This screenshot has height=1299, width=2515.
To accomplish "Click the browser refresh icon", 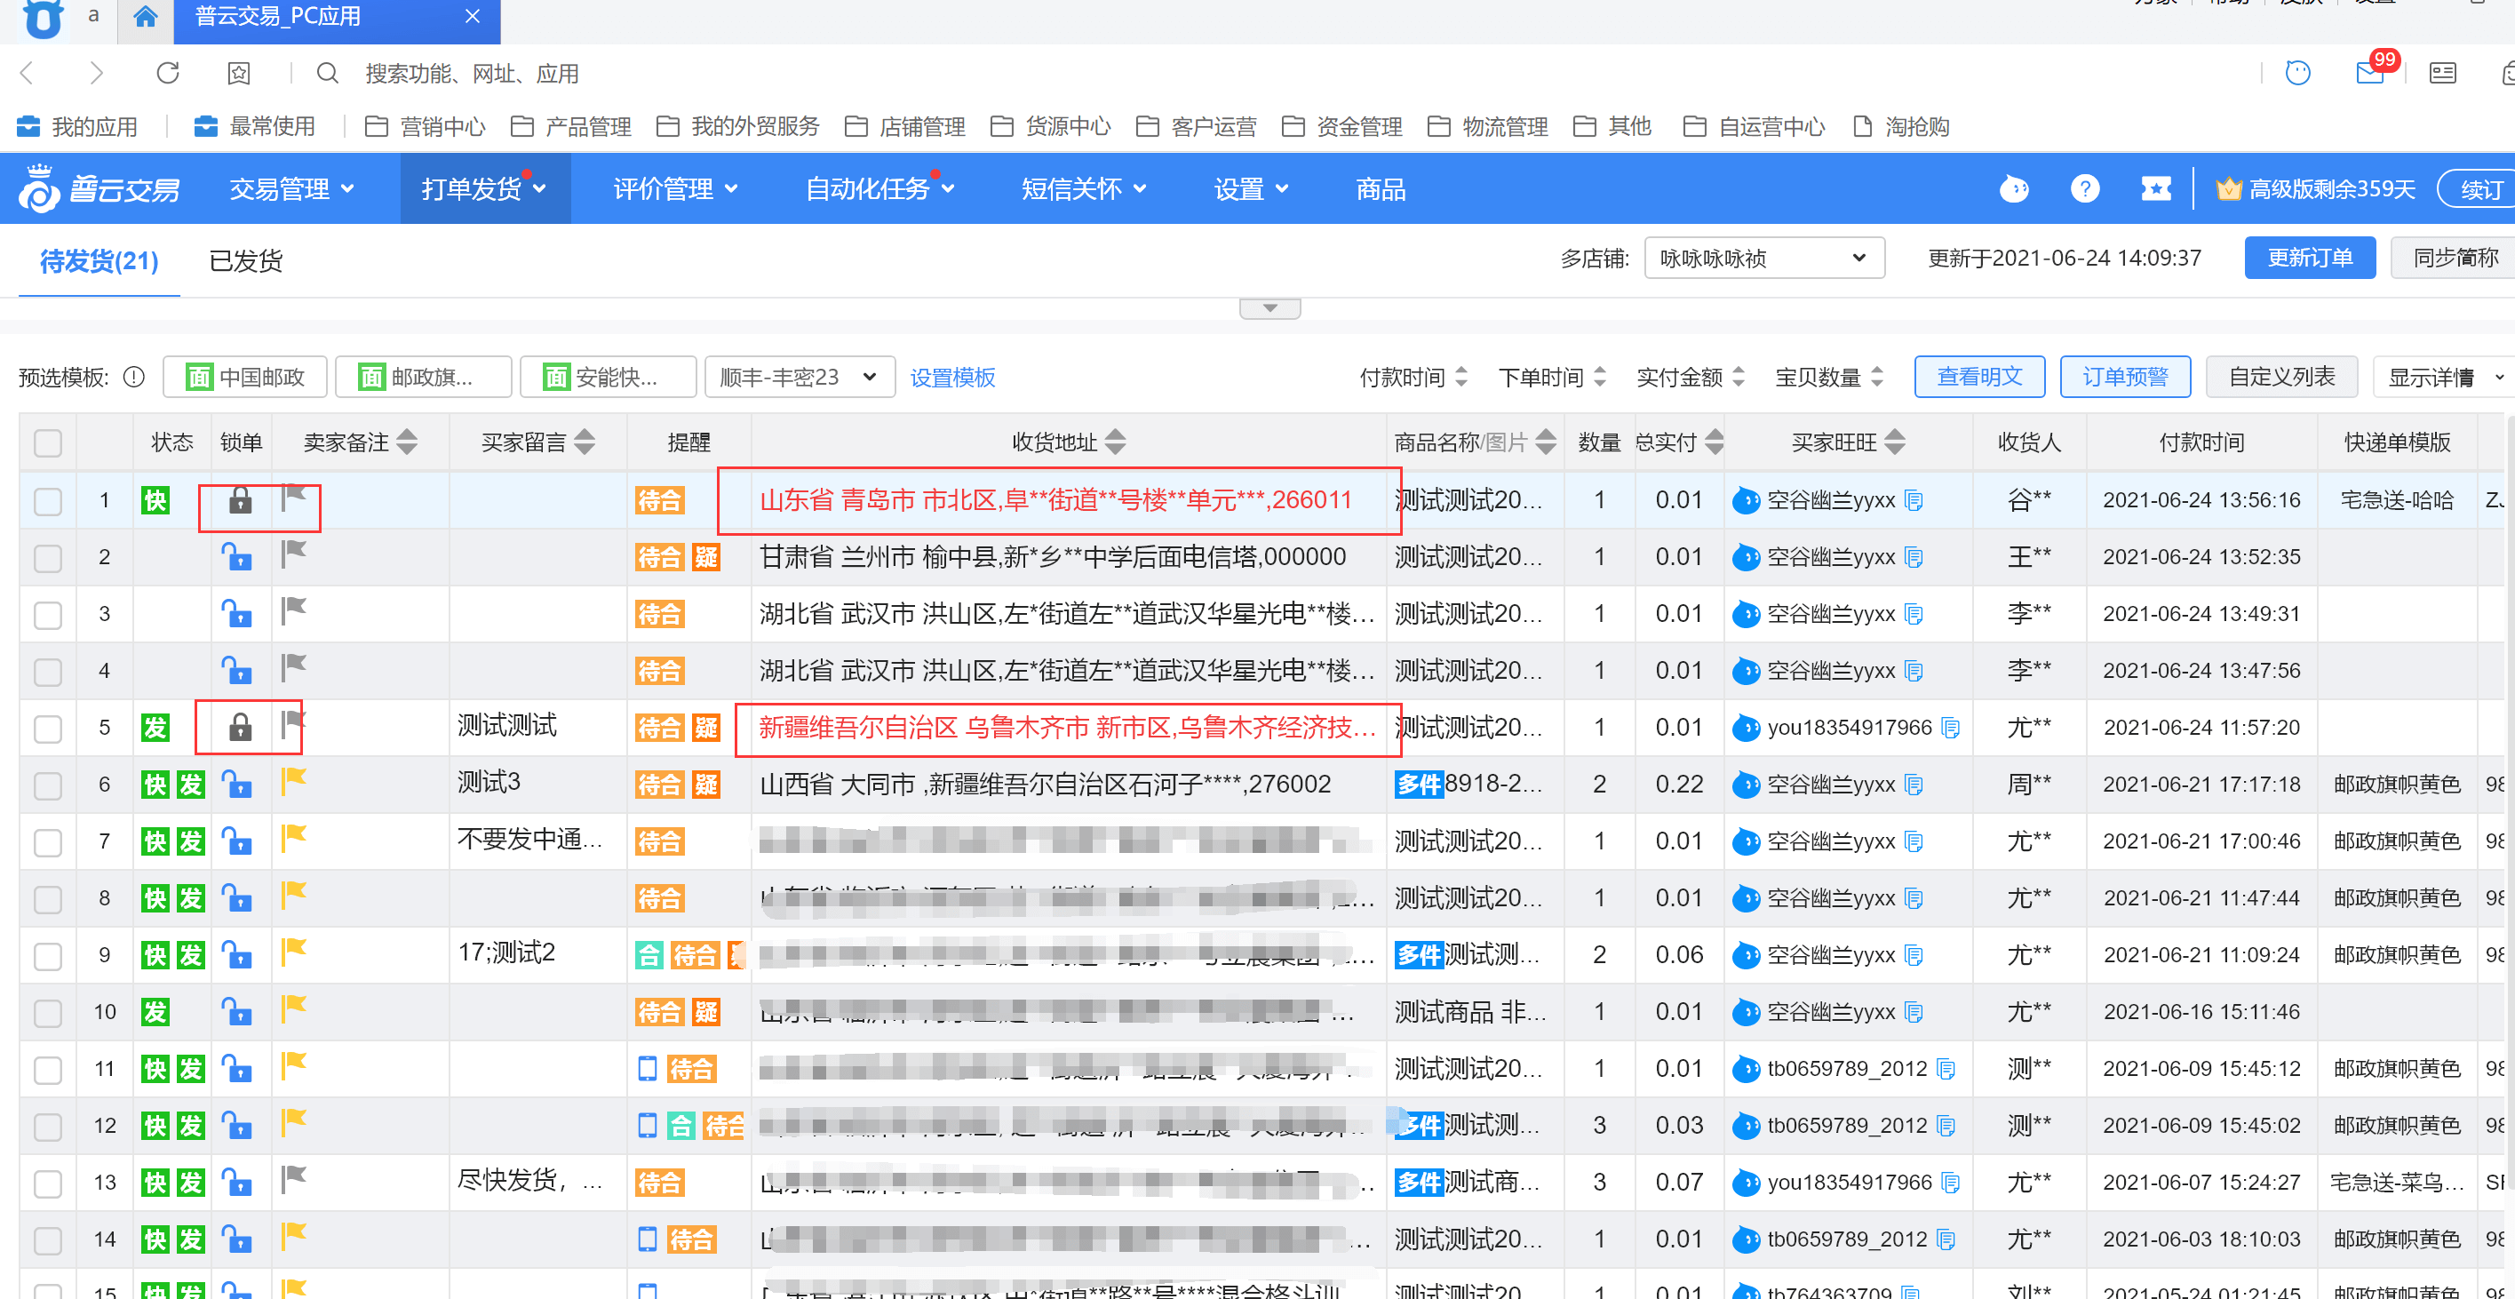I will coord(168,73).
